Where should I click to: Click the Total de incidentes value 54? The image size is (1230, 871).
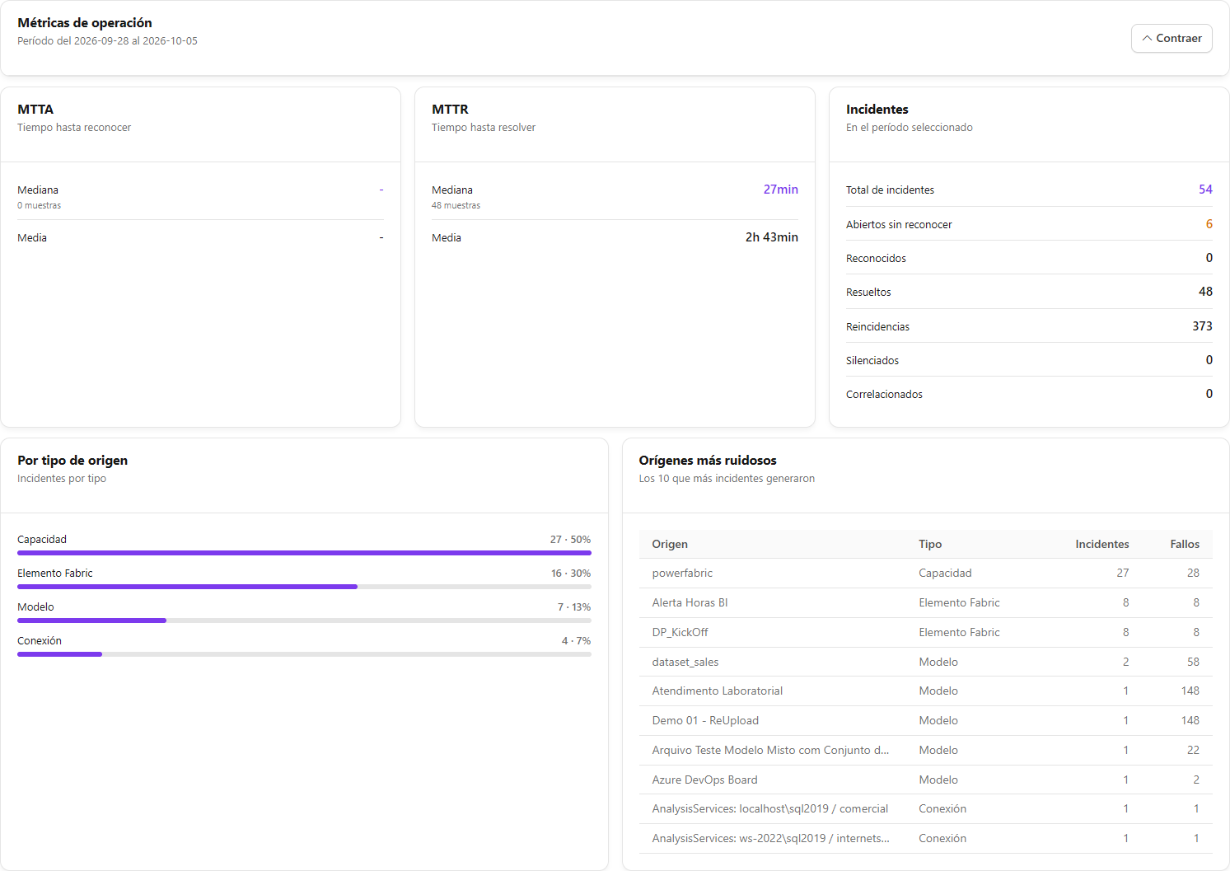(x=1205, y=190)
